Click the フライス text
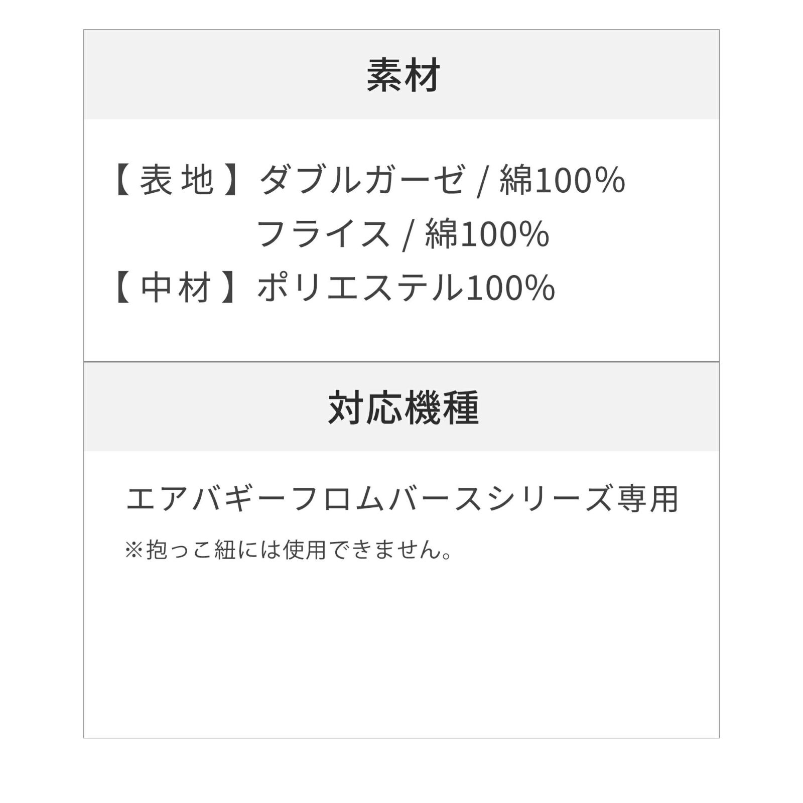803x803 pixels. pyautogui.click(x=323, y=234)
